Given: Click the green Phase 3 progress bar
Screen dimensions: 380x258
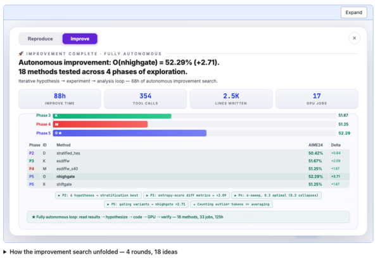Looking at the screenshot, I should tap(112, 115).
